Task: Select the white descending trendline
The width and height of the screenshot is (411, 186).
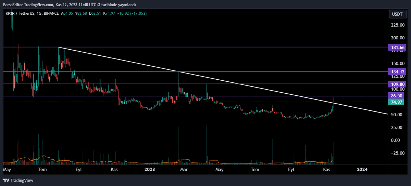Action: point(223,80)
